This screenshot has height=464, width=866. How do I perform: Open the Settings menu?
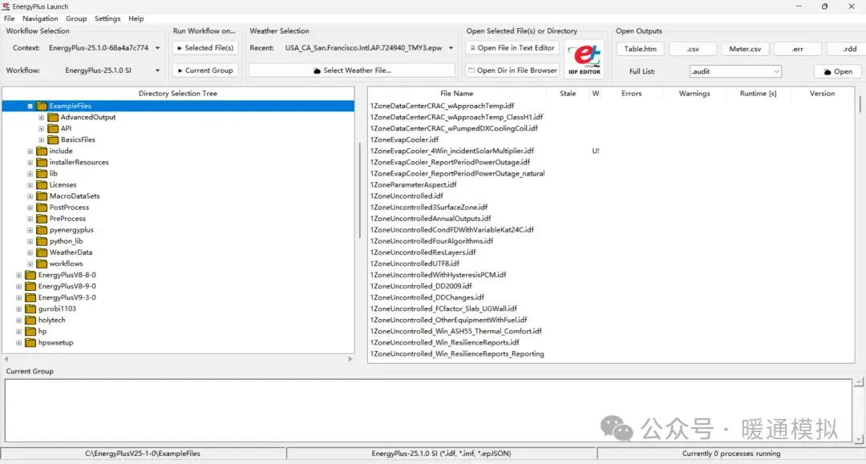[107, 18]
